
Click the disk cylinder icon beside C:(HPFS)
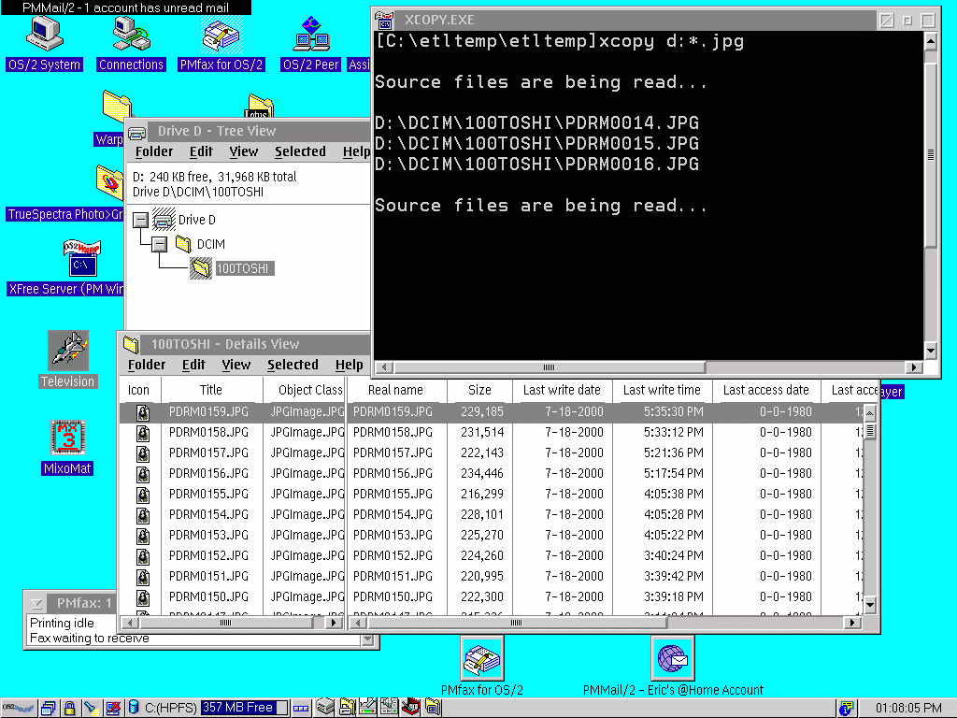tap(133, 709)
